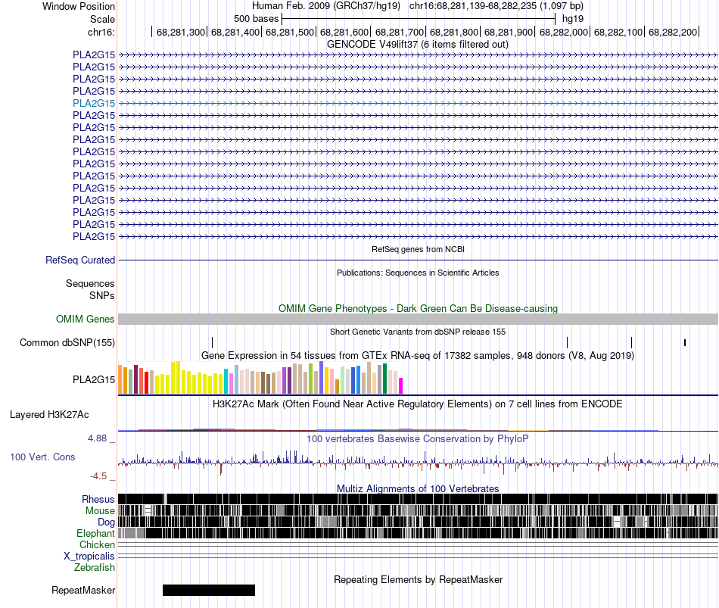Click the 100 Vert. Cons label

click(x=42, y=457)
